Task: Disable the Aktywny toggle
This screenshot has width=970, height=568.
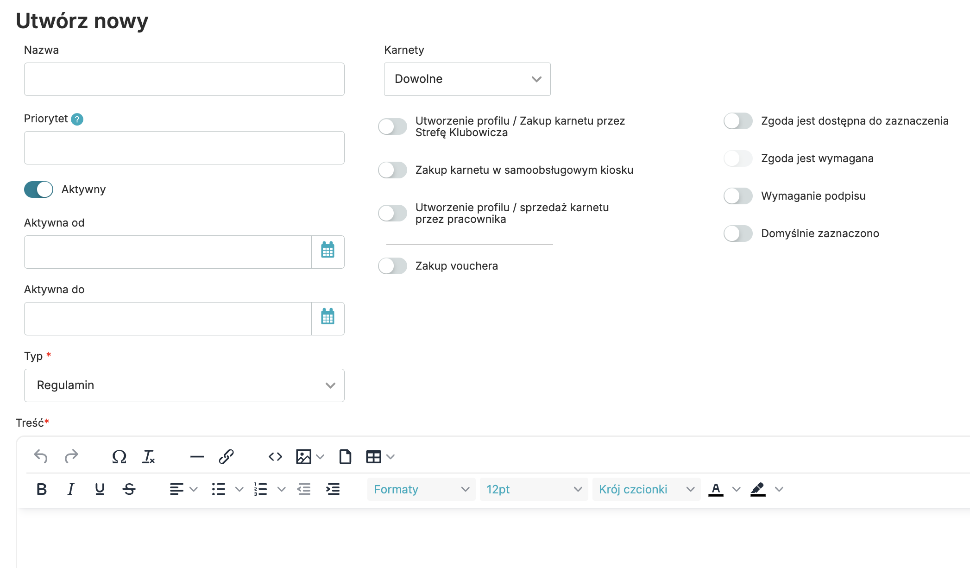Action: tap(39, 189)
